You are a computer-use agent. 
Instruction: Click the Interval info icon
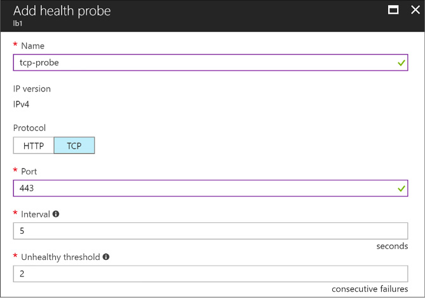click(56, 214)
